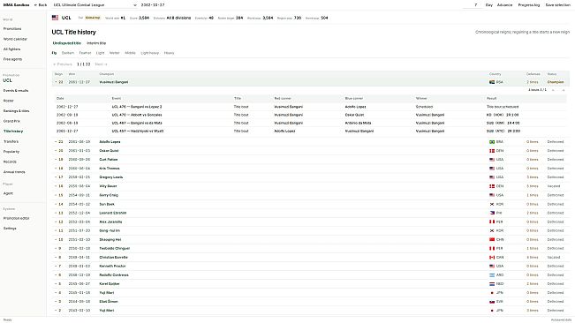Click the 'Title bout scheduled' result text
Viewport: 575px width, 323px height.
503,107
